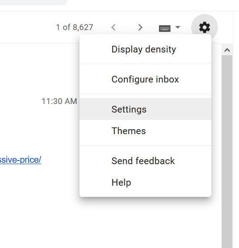239x248 pixels.
Task: Follow the link ending in ssive-price/
Action: [21, 160]
